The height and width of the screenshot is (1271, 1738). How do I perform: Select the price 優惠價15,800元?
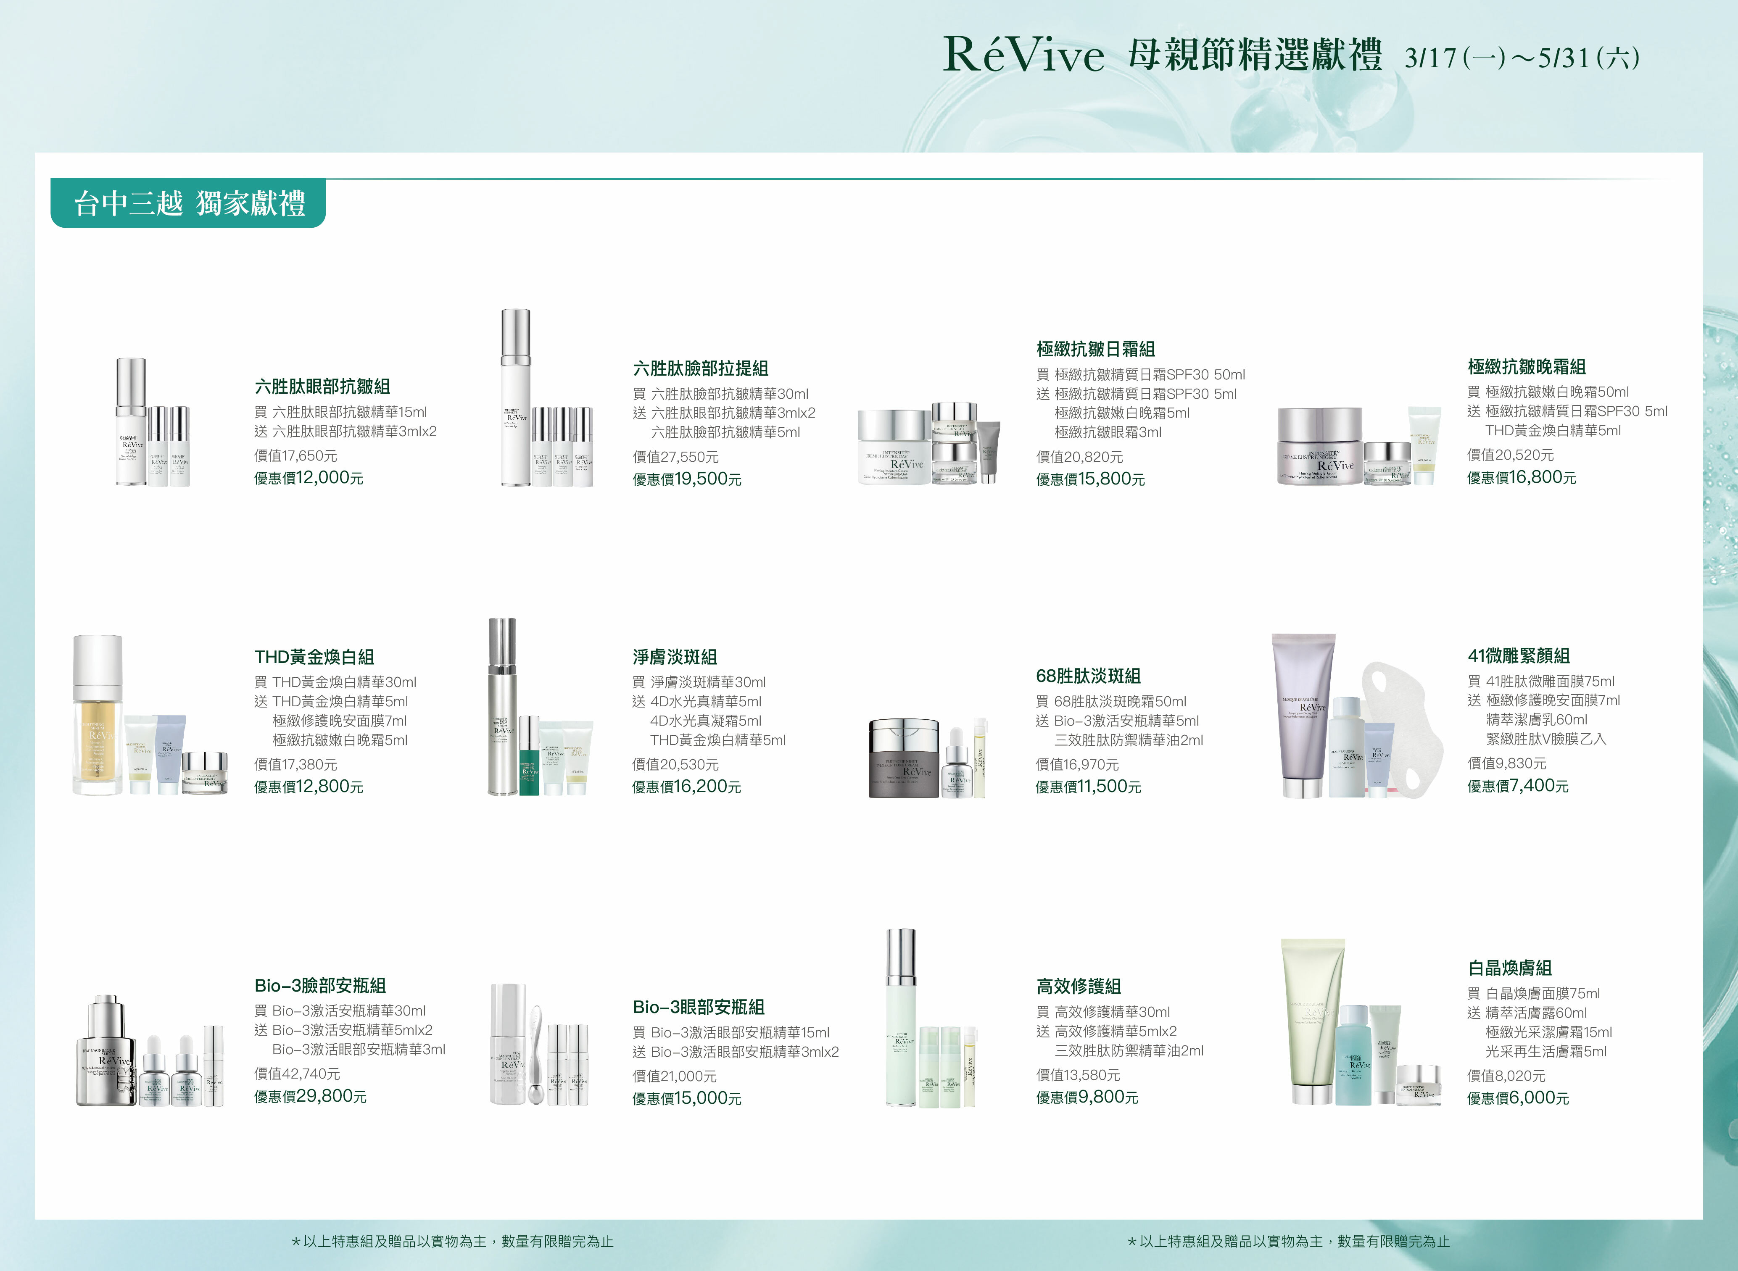[1091, 479]
